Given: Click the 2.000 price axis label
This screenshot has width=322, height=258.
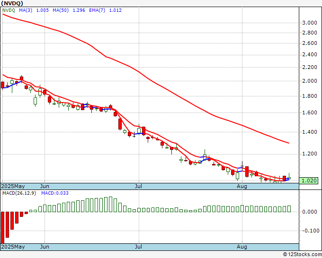Looking at the screenshot, I should (310, 81).
